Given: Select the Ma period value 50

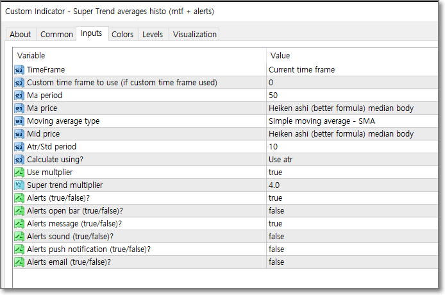Looking at the screenshot, I should point(273,95).
